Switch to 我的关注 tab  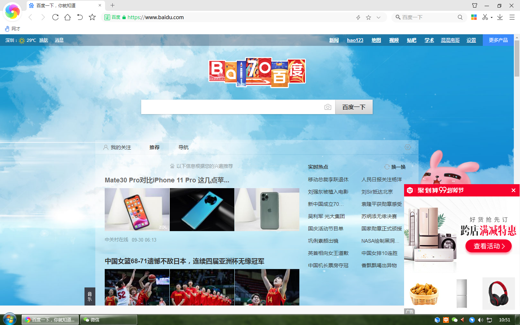coord(117,147)
